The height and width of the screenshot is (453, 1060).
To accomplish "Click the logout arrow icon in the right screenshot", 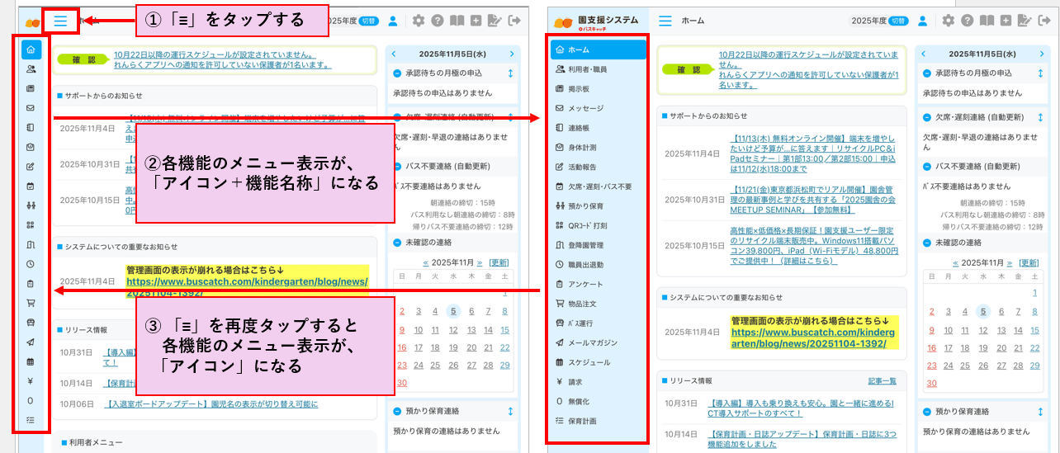I will coord(1046,21).
